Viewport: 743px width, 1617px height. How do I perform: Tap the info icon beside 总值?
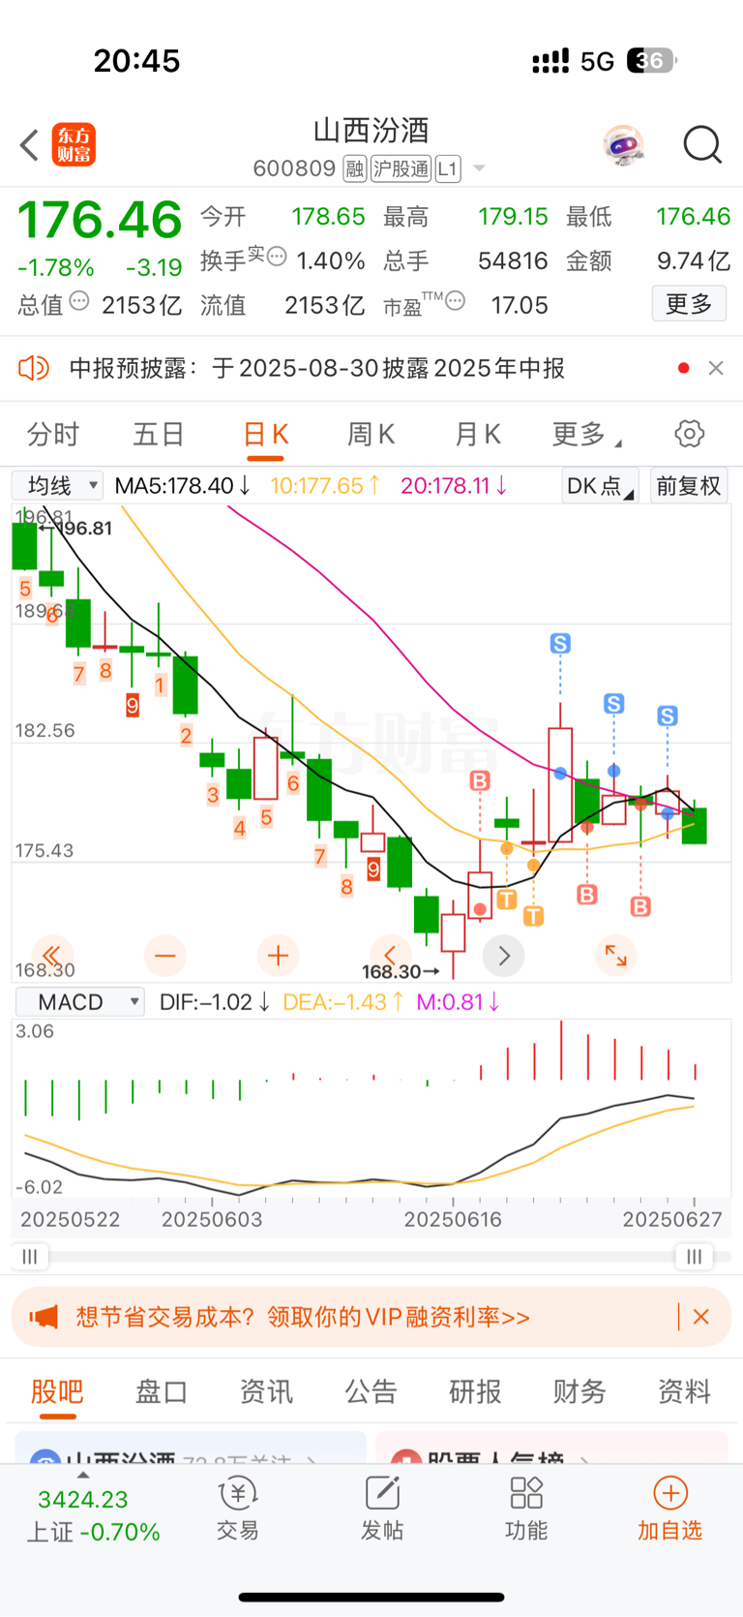[79, 301]
